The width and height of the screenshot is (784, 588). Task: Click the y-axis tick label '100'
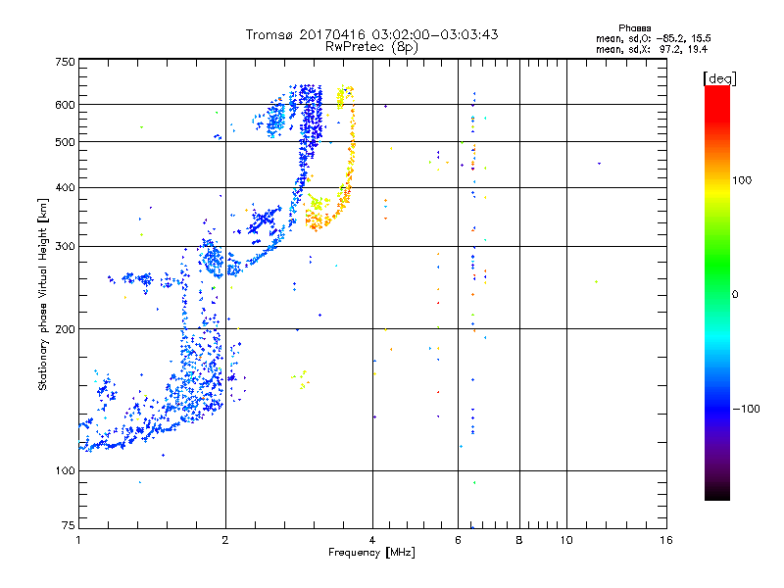point(65,470)
